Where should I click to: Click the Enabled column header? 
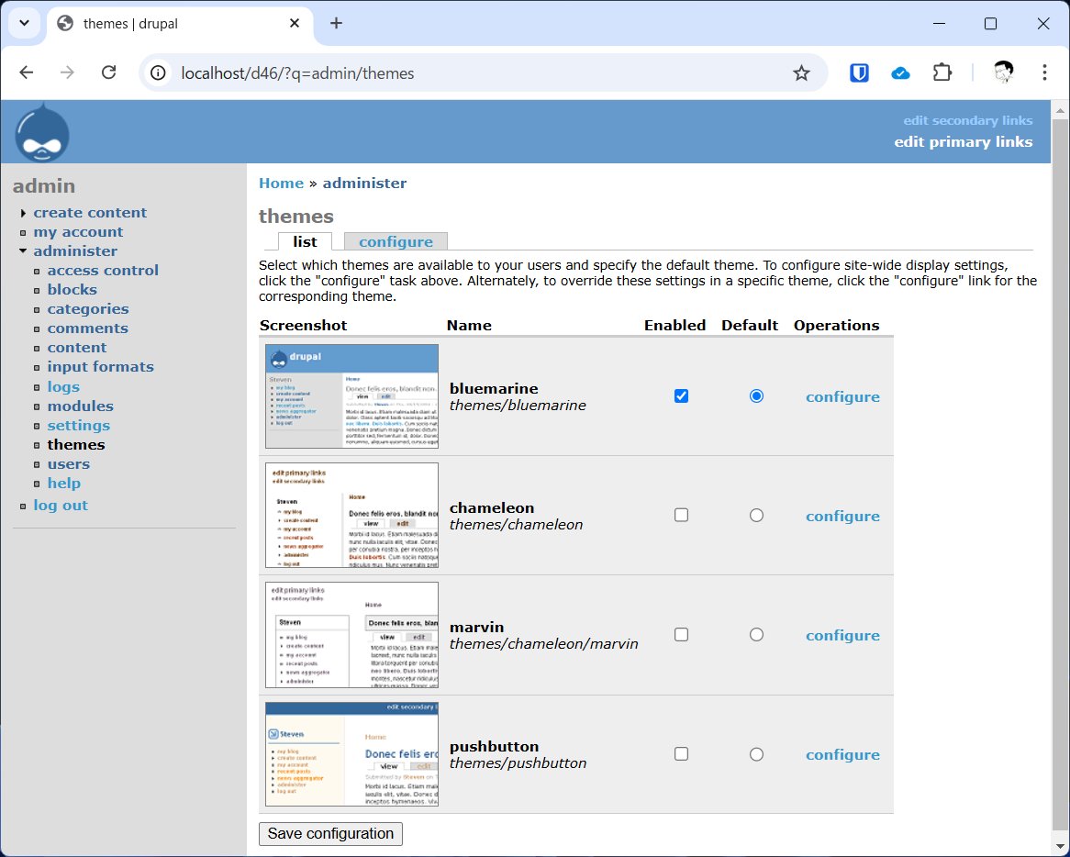674,326
